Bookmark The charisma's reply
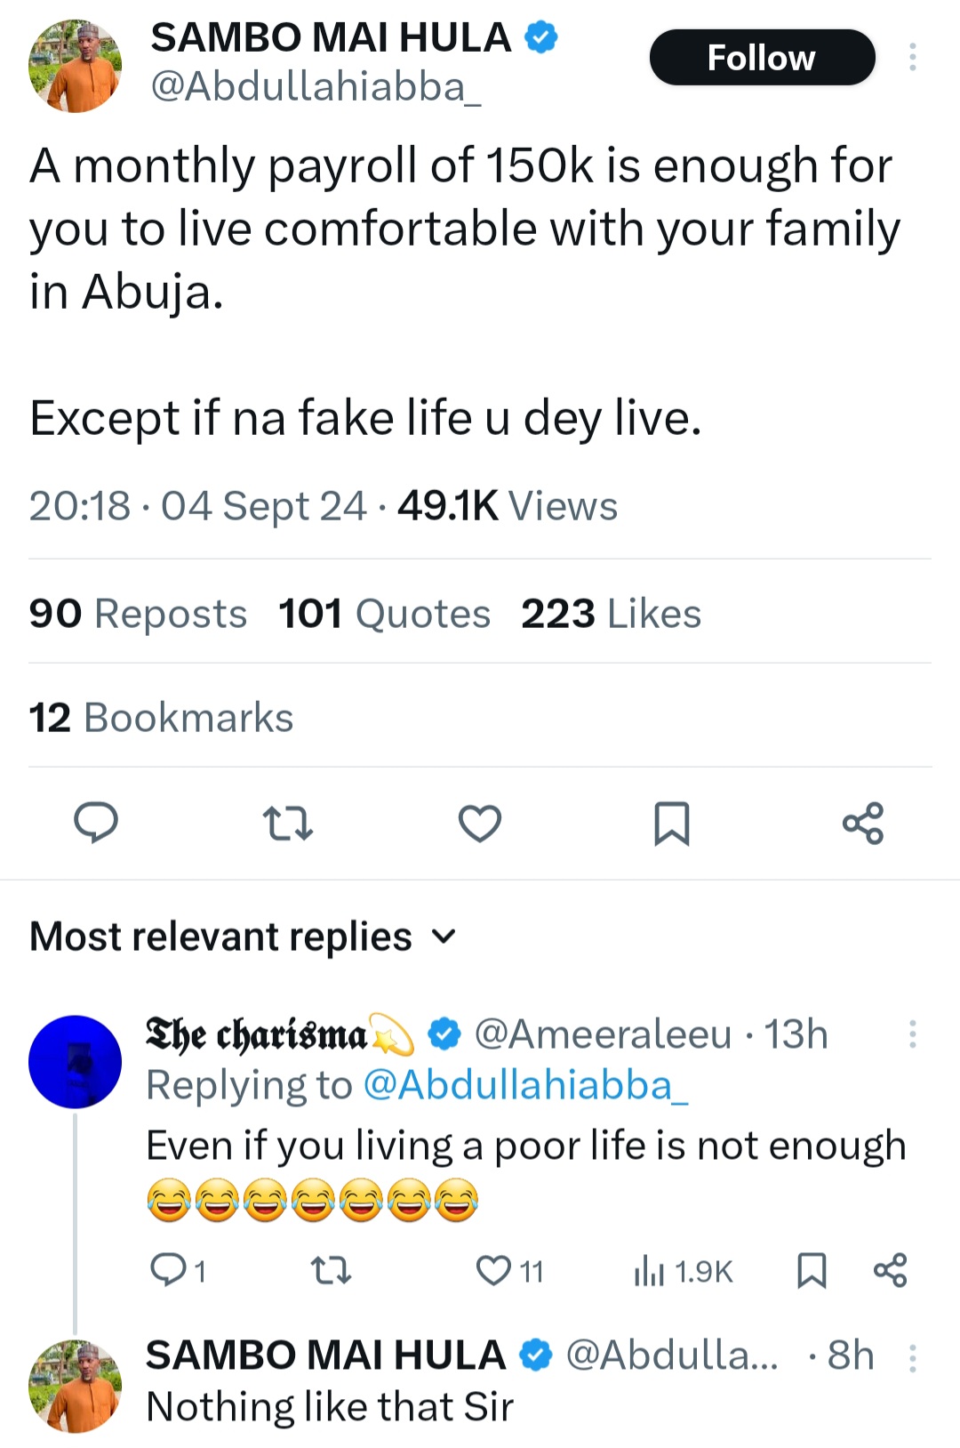The image size is (960, 1448). (x=812, y=1271)
